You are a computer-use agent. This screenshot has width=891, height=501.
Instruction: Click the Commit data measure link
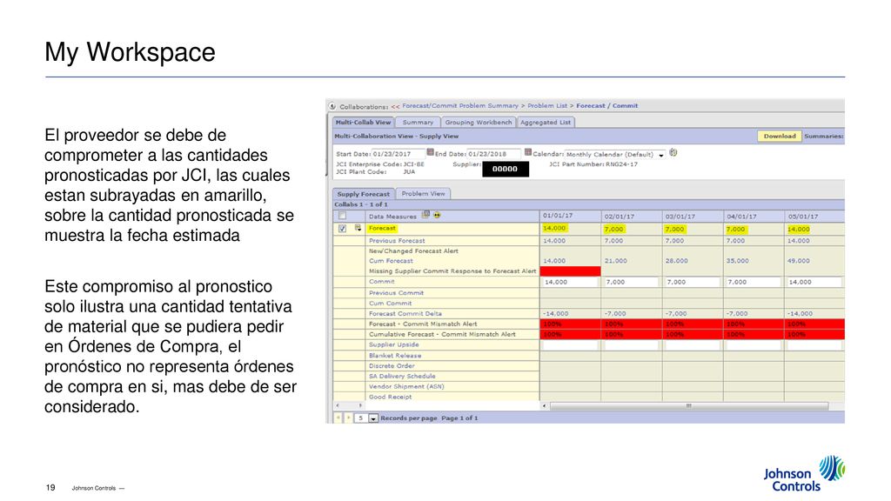381,282
